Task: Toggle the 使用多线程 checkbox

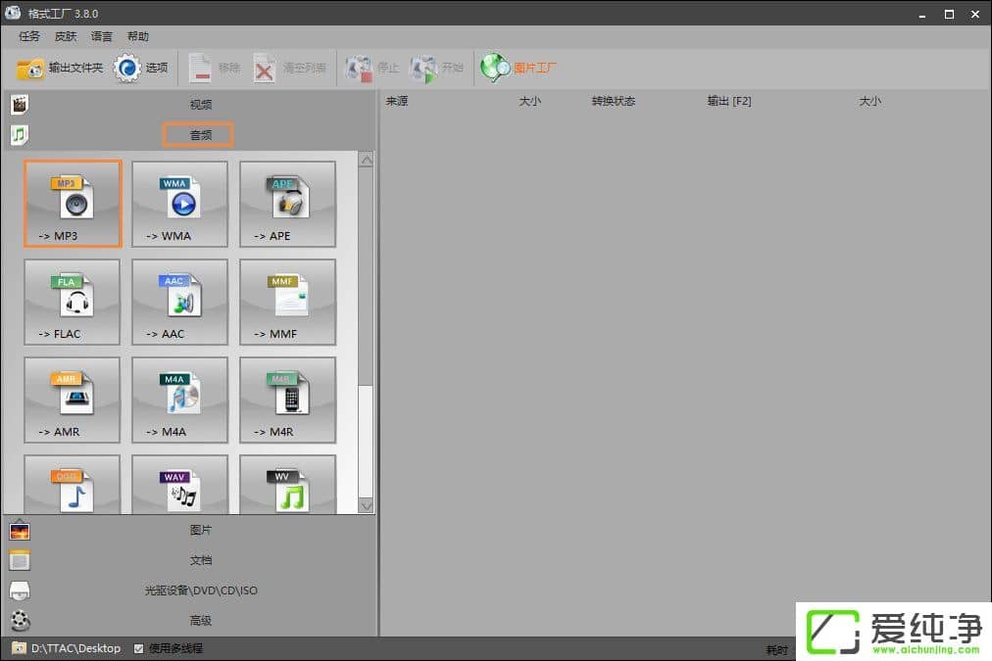Action: [138, 648]
